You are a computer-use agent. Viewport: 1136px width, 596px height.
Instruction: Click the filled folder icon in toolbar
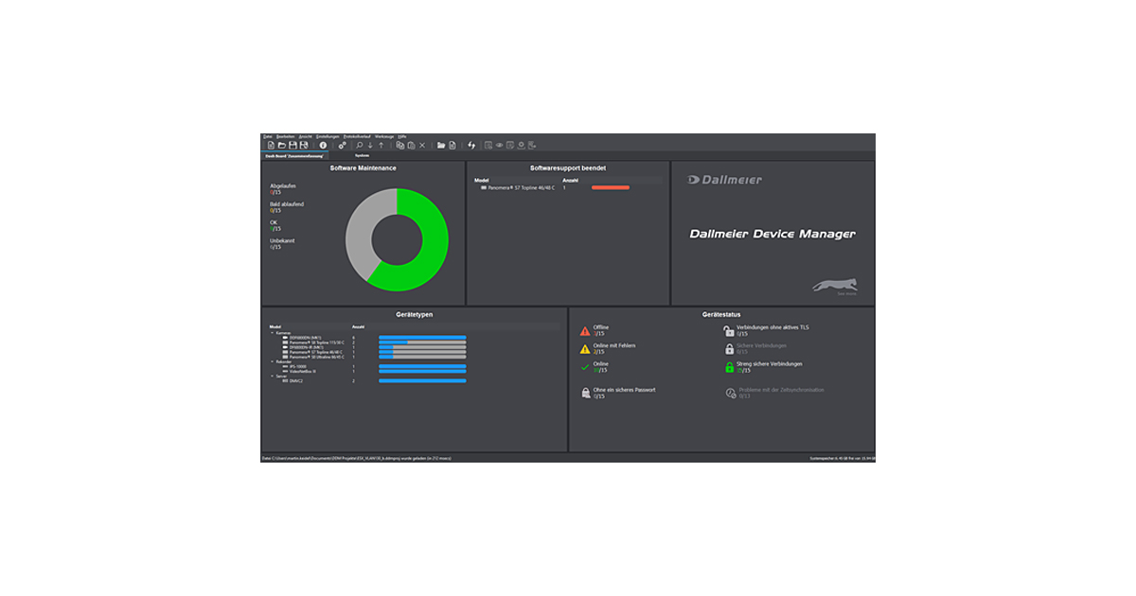(441, 145)
